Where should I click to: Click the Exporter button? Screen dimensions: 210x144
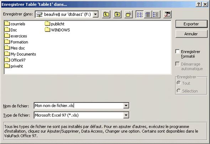(x=191, y=24)
